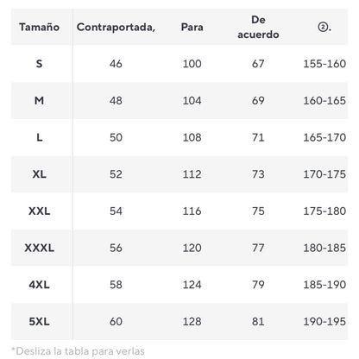The width and height of the screenshot is (359, 359).
Task: Select the XXL size label
Action: [x=40, y=211]
